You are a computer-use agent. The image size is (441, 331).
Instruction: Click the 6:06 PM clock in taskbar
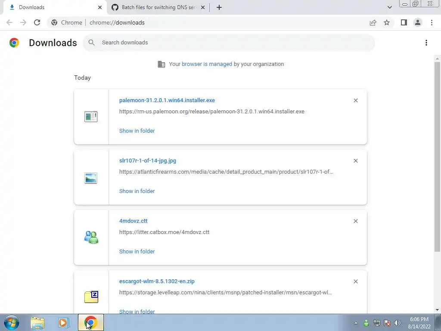(x=419, y=319)
